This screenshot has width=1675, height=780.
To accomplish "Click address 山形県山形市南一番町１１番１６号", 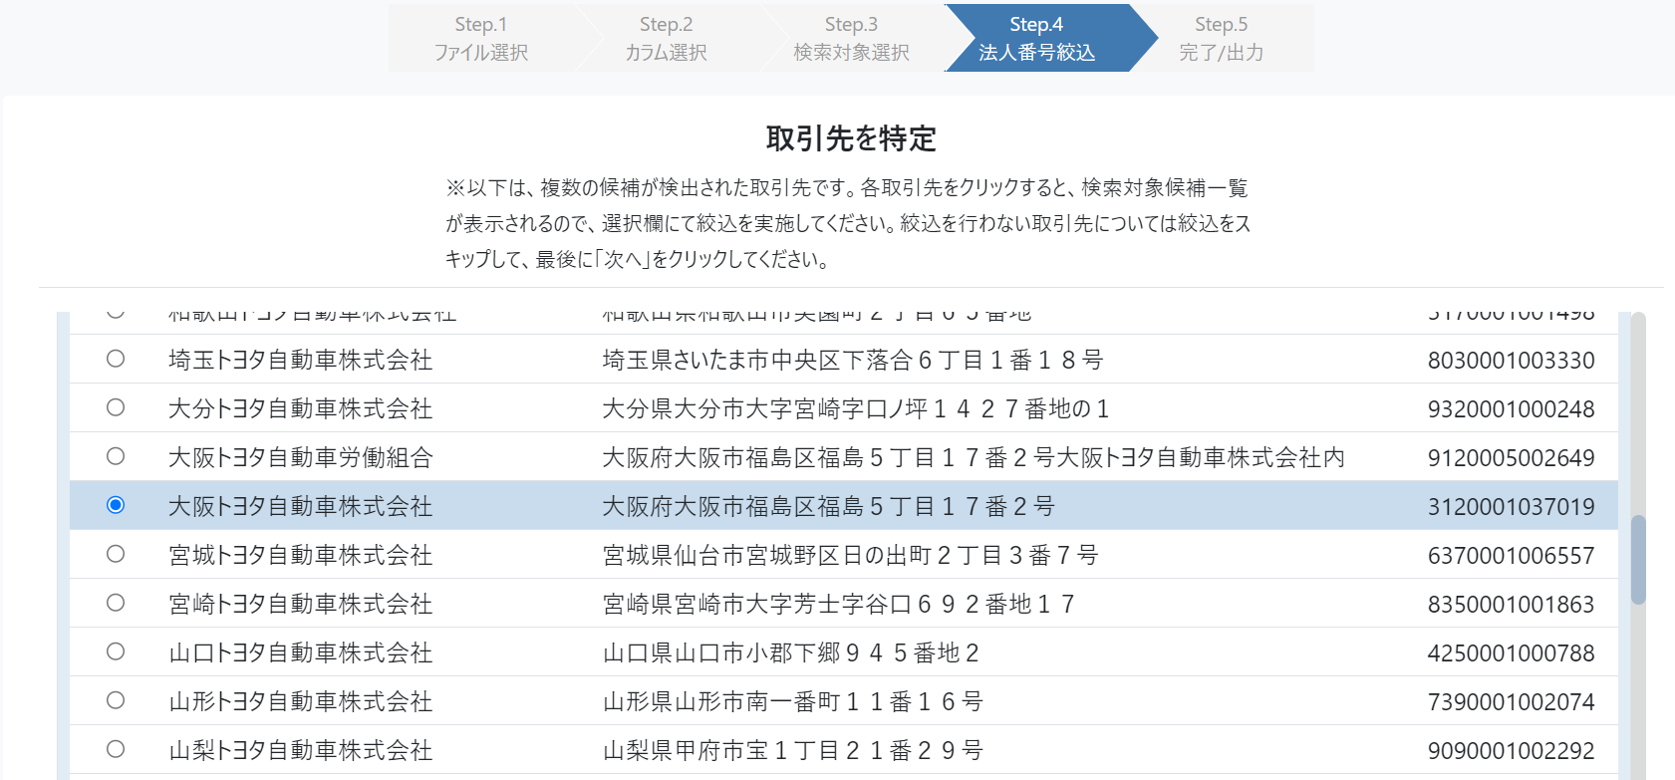I will tap(793, 701).
